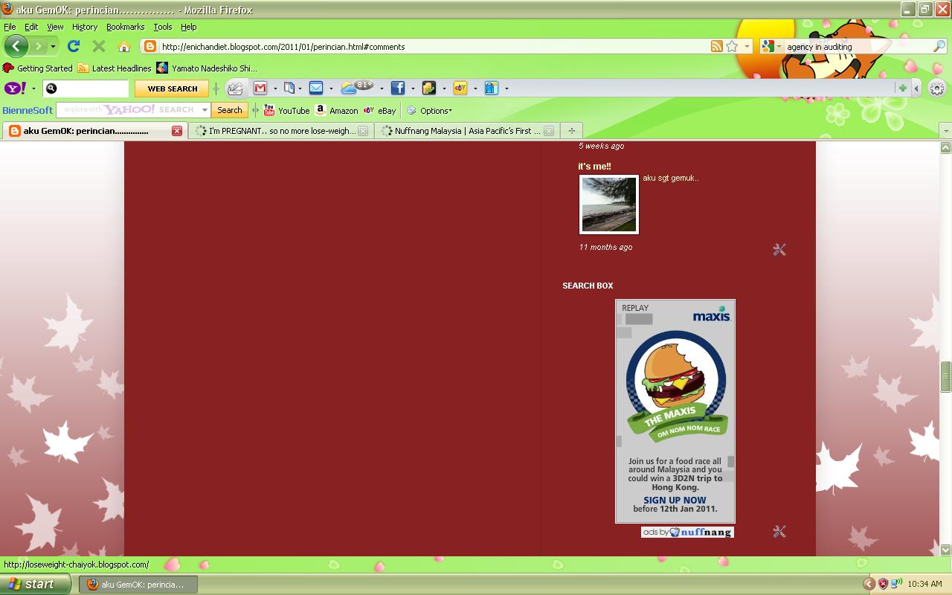Viewport: 952px width, 595px height.
Task: Open the Facebook toolbar button
Action: pyautogui.click(x=398, y=89)
